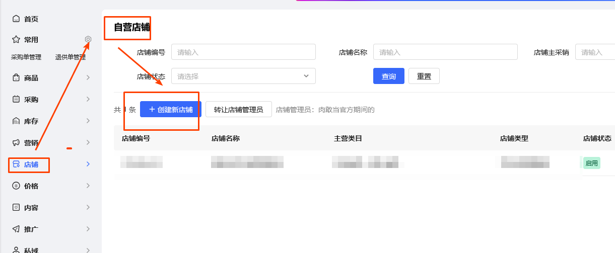This screenshot has height=253, width=615.
Task: Click the shopping bag icon for 商品
Action: tap(16, 78)
